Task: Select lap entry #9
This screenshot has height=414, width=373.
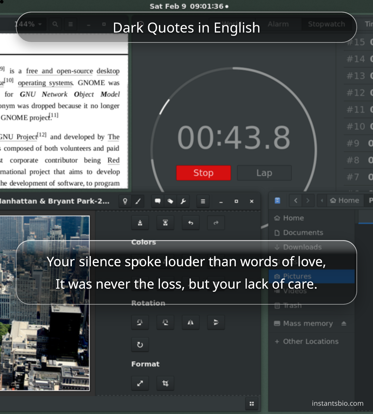Action: 358,143
